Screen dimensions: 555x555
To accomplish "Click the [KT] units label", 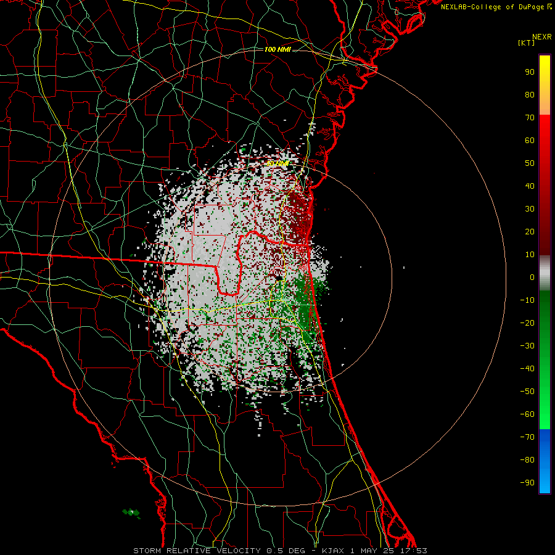I will click(x=527, y=43).
